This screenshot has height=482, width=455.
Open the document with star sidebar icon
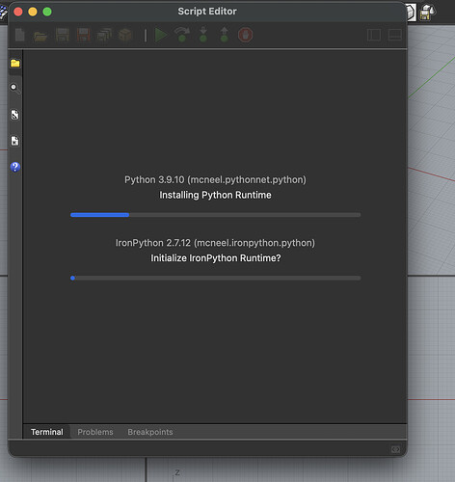[x=14, y=141]
